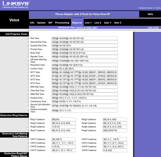Open the User 2 tab
161x157 pixels.
118,23
